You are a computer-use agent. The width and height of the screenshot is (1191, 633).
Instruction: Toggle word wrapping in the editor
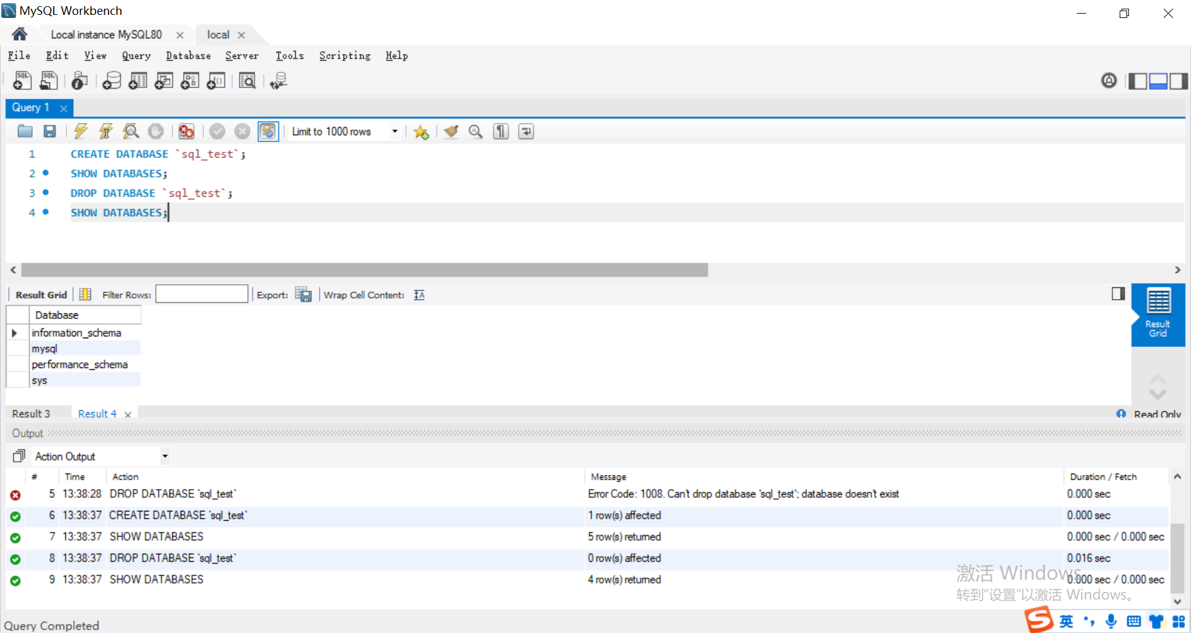click(x=526, y=131)
